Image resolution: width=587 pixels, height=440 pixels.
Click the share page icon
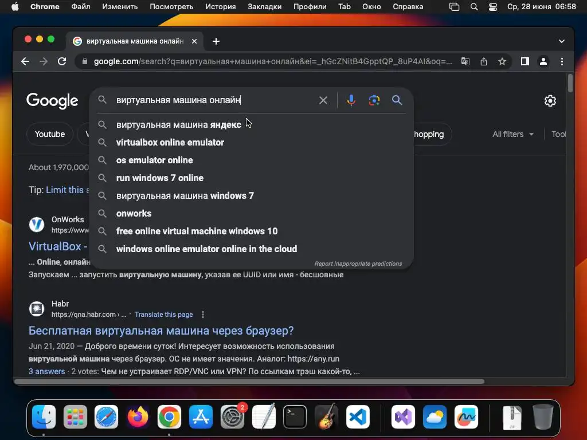pos(484,61)
